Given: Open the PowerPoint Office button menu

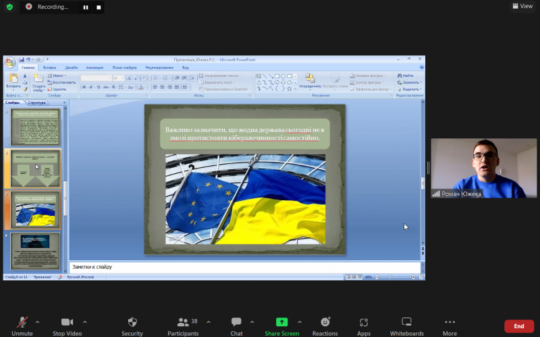Looking at the screenshot, I should point(10,62).
